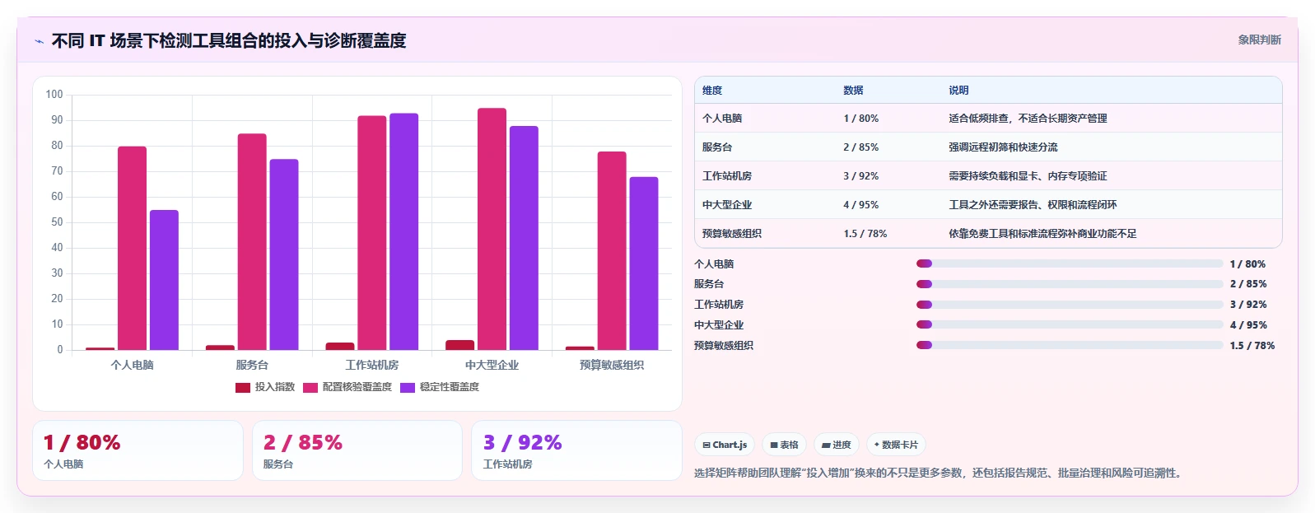Toggle the 投入指数 legend entry
Viewport: 1315px width, 513px height.
coord(265,387)
